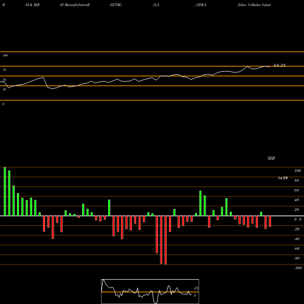
Task: Click the RSI axis label 100
Action: click(x=5, y=55)
